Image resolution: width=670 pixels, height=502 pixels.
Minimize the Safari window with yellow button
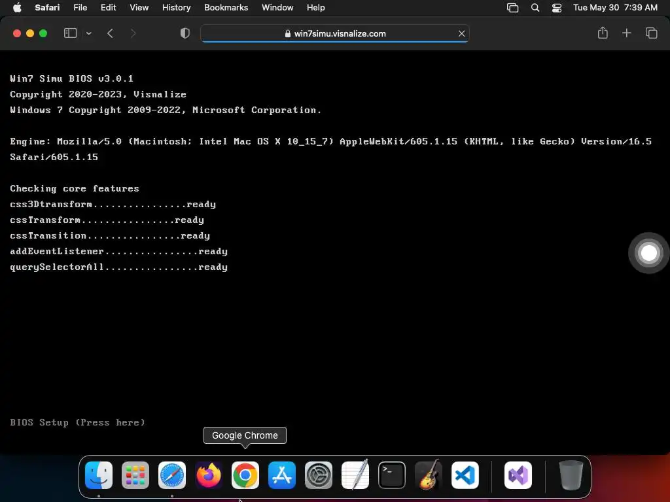(x=30, y=33)
